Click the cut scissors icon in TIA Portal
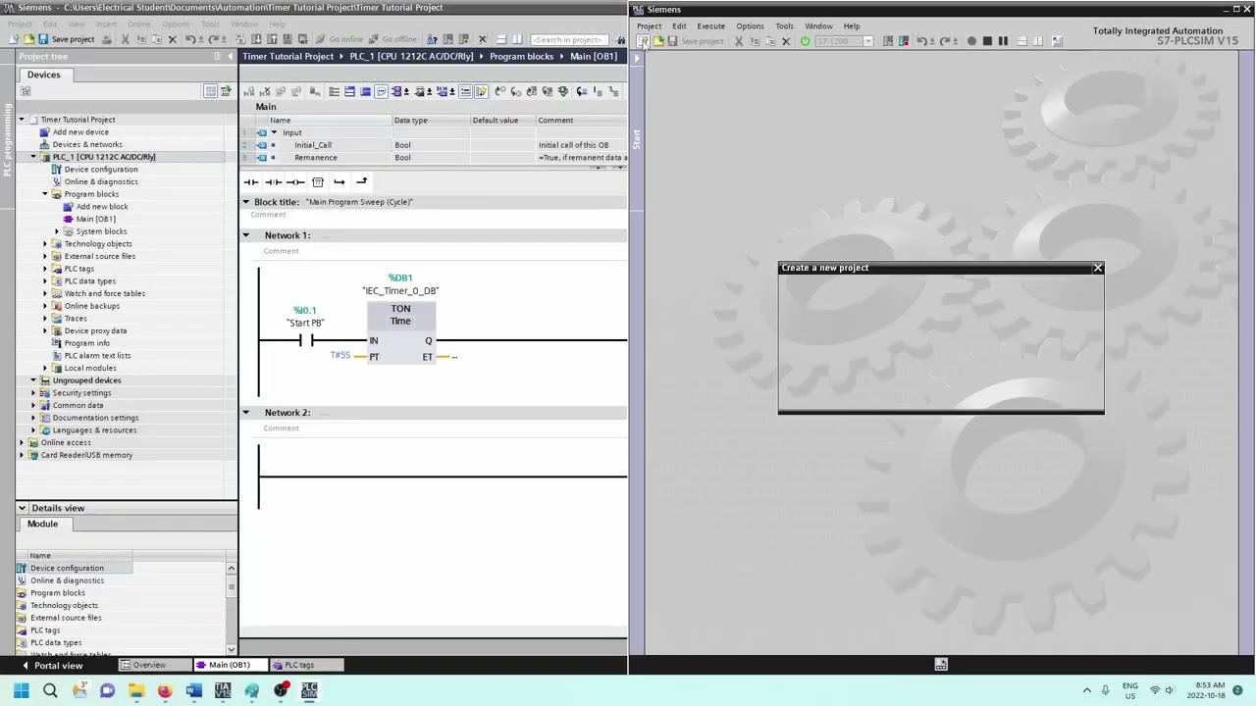This screenshot has width=1256, height=706. tap(125, 39)
